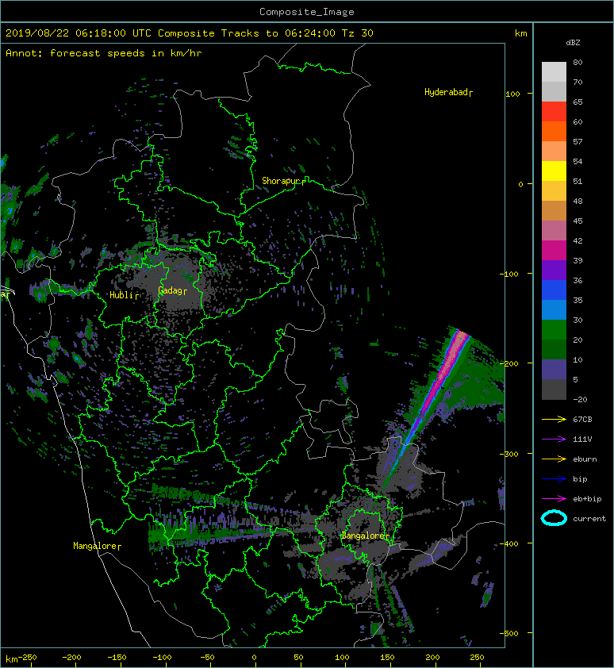Viewport: 614px width, 668px height.
Task: Click the Bangalore city label
Action: click(x=365, y=536)
